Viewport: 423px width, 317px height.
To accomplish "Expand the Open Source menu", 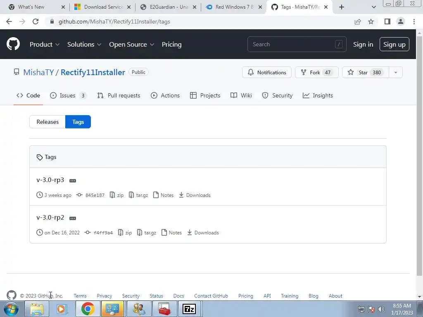I will [132, 45].
